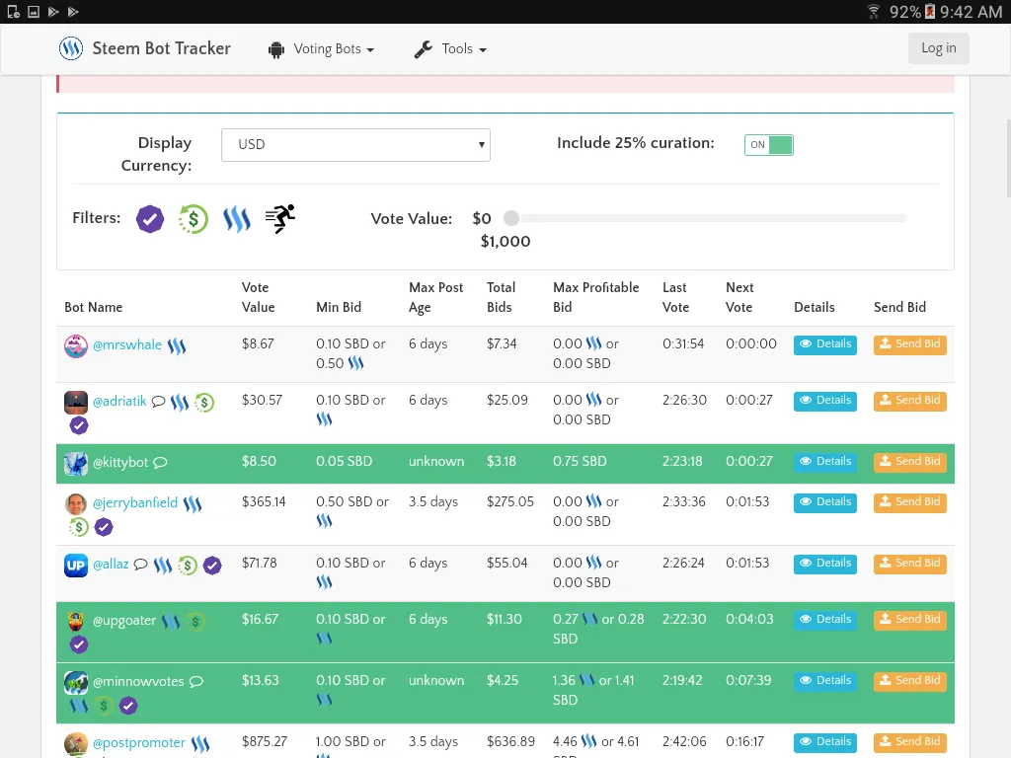The height and width of the screenshot is (758, 1011).
Task: Click the green dollar icon under @jerrybanfield
Action: point(79,527)
